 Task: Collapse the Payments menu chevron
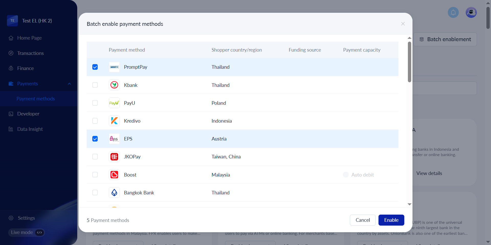[69, 84]
